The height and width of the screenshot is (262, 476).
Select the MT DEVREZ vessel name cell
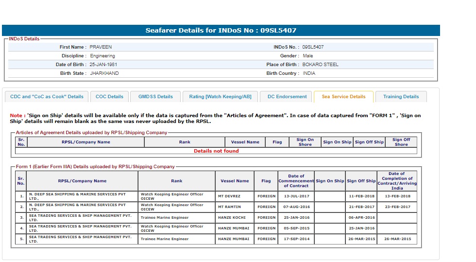pyautogui.click(x=229, y=196)
